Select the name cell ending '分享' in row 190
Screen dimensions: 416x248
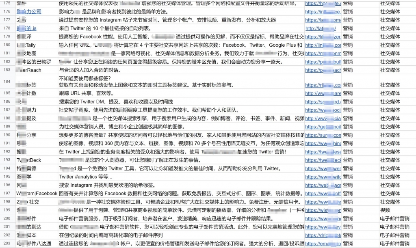point(37,135)
